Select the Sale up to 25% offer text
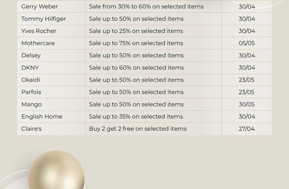This screenshot has height=189, width=289. coord(136,31)
